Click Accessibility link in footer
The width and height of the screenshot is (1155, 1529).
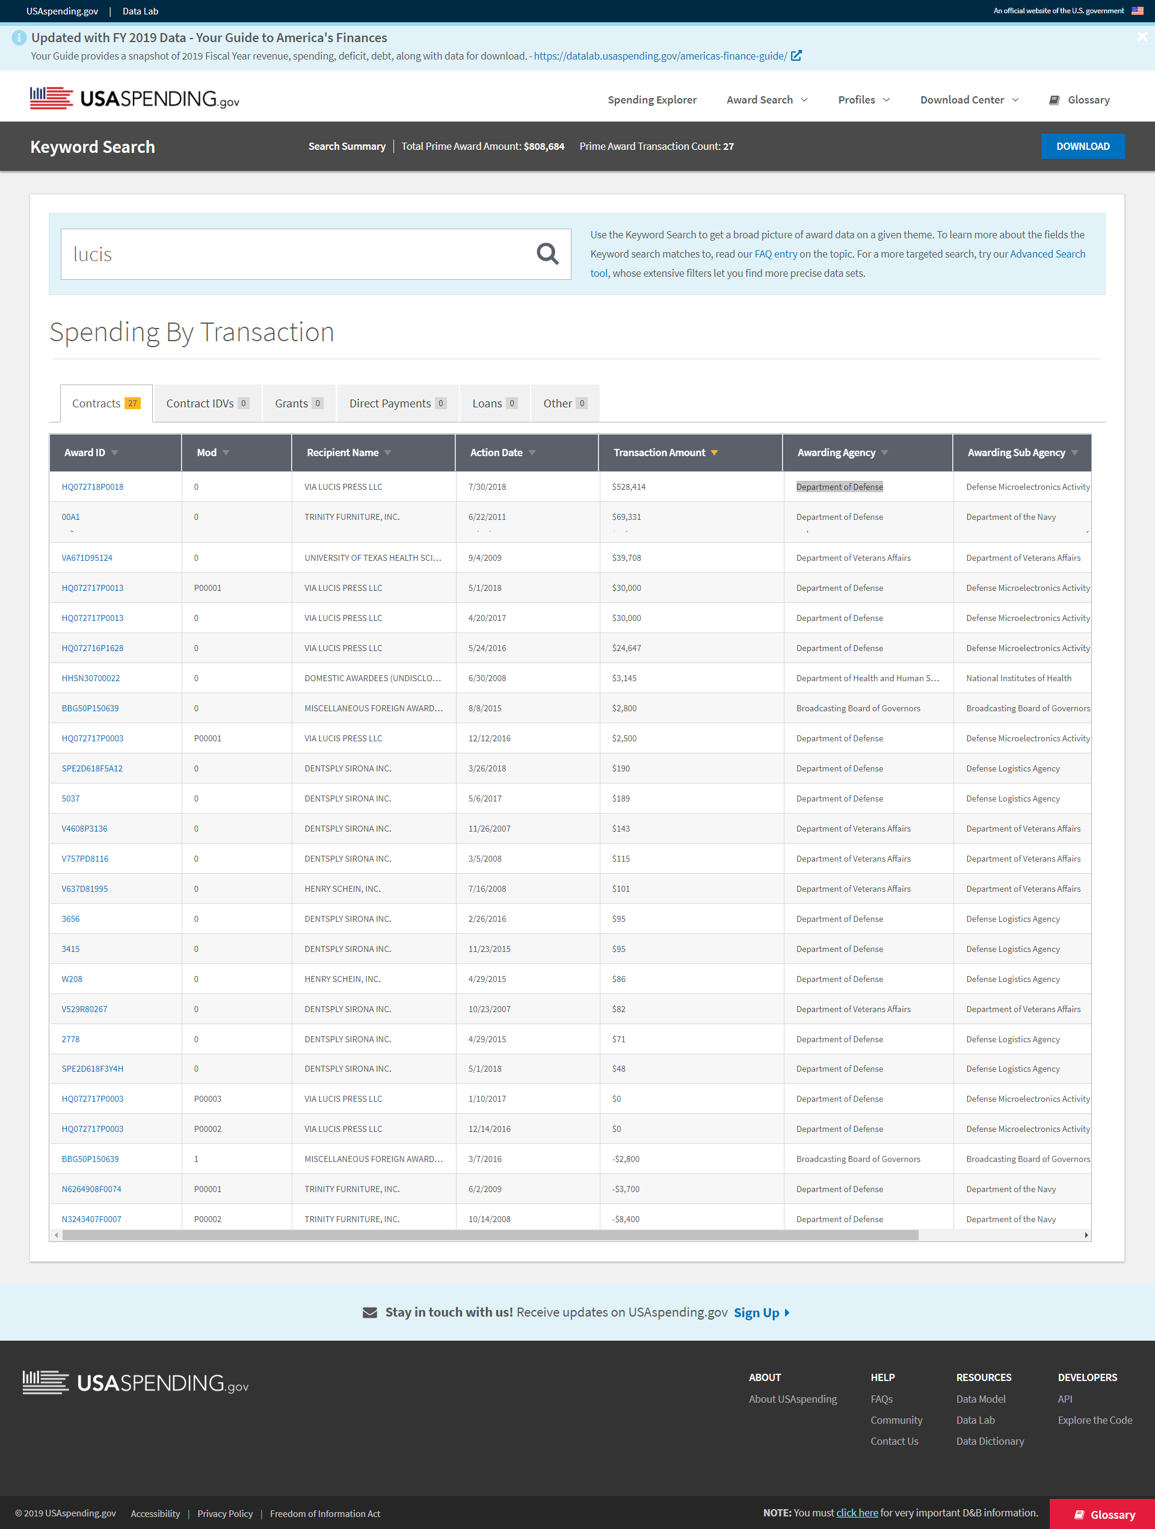pyautogui.click(x=156, y=1513)
